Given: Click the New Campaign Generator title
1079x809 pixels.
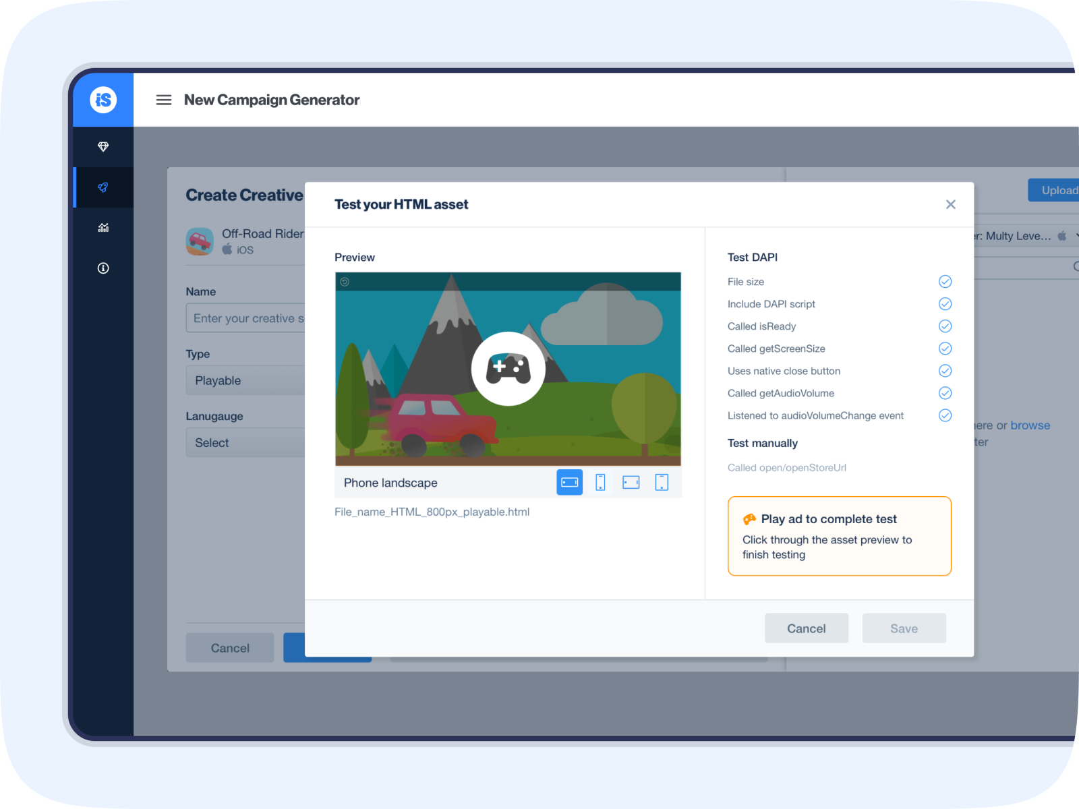Looking at the screenshot, I should tap(272, 100).
